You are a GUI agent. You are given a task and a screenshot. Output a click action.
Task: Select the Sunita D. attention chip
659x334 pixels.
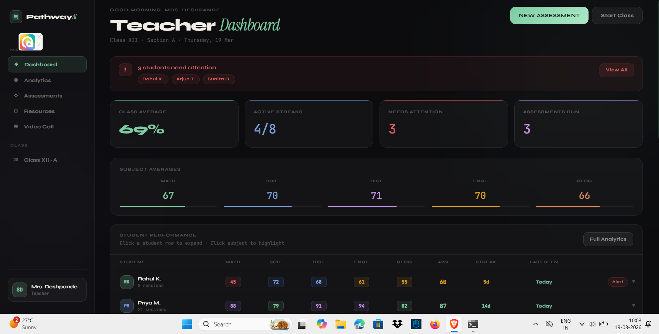coord(219,79)
